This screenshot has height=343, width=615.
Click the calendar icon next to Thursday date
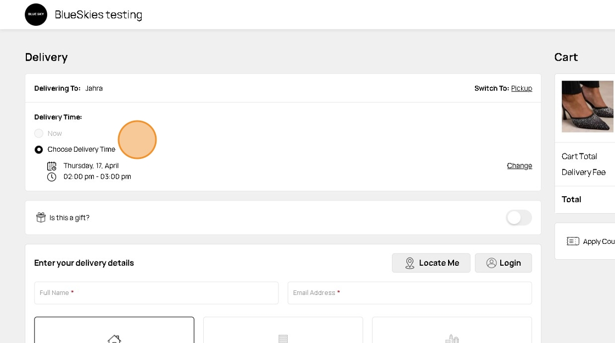click(x=52, y=165)
